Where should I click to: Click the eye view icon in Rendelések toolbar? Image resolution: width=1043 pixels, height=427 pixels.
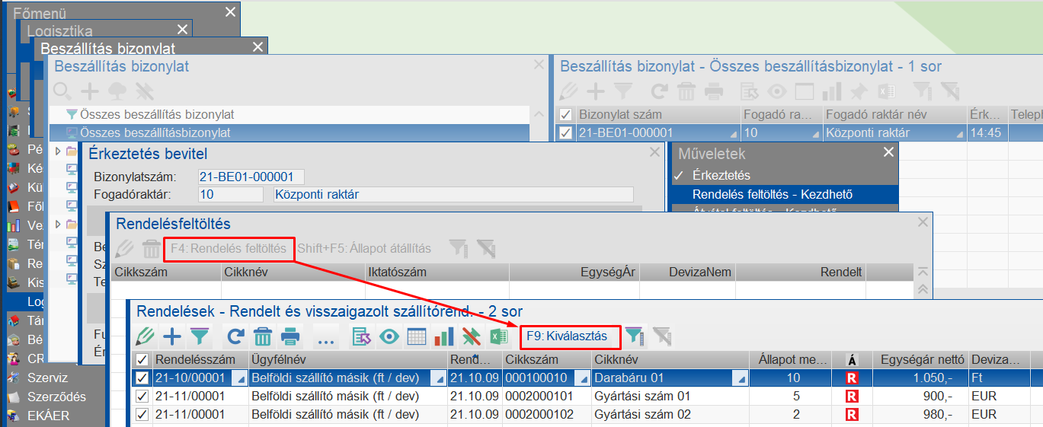pyautogui.click(x=389, y=336)
